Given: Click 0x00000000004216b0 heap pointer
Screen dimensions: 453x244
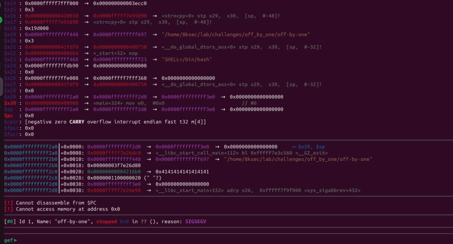Looking at the screenshot, I should click(114, 172).
